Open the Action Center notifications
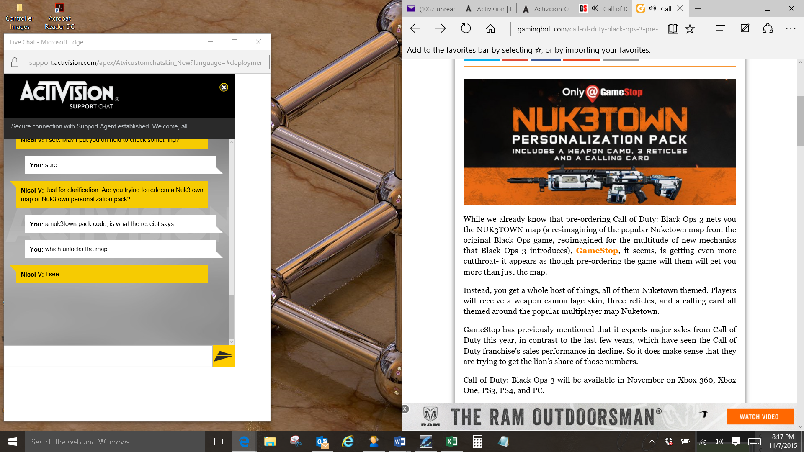The width and height of the screenshot is (804, 452). tap(736, 442)
